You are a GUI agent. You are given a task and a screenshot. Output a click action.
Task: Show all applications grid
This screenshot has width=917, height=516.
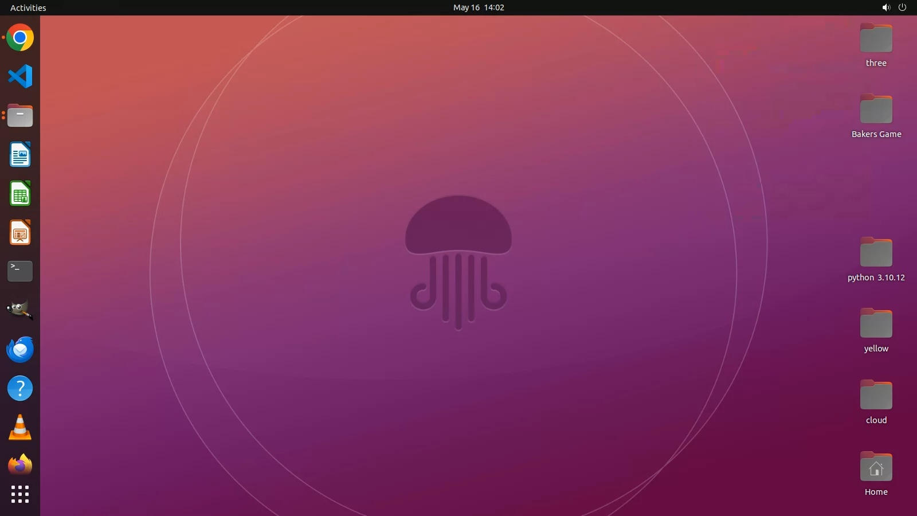point(20,494)
